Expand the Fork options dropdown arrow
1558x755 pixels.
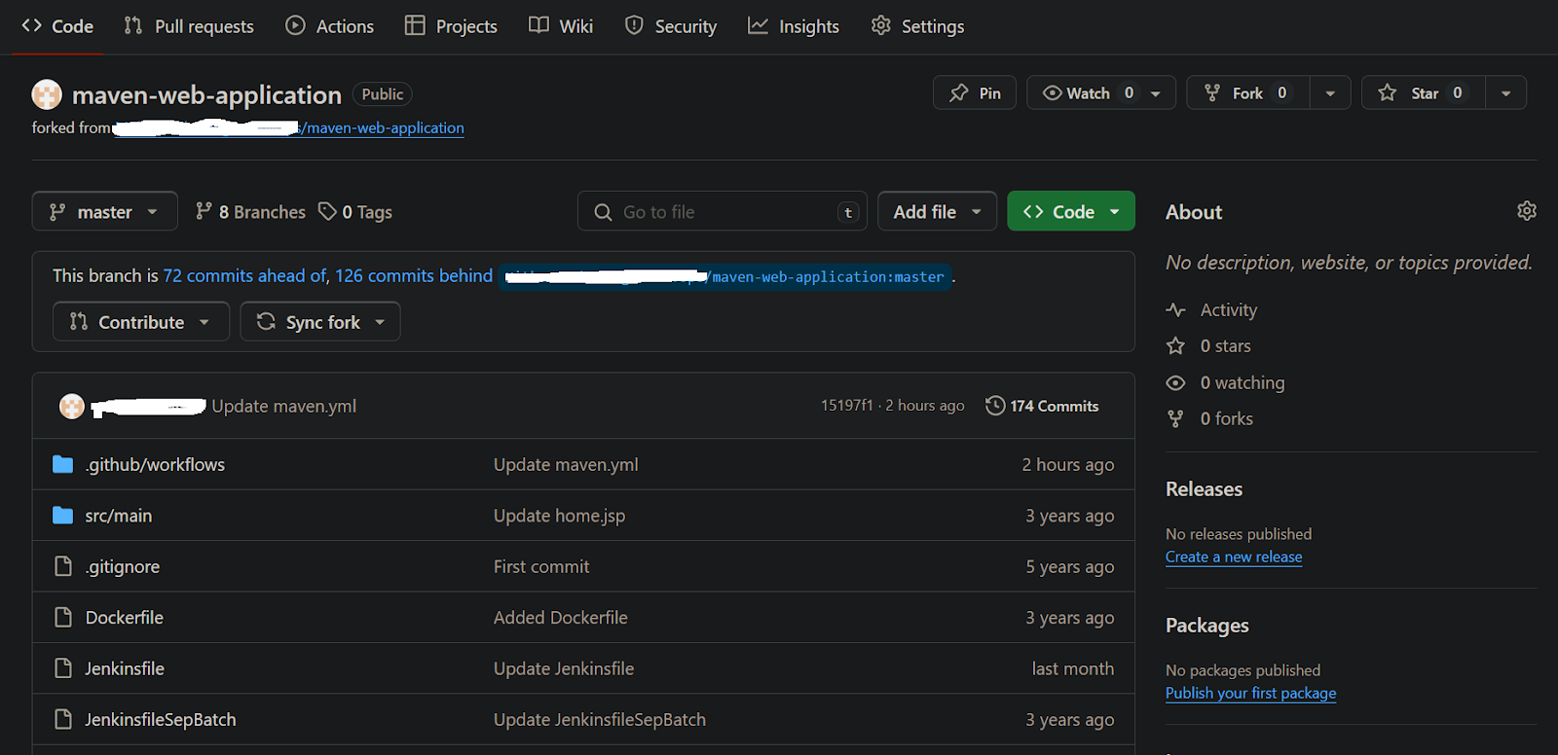(1330, 93)
